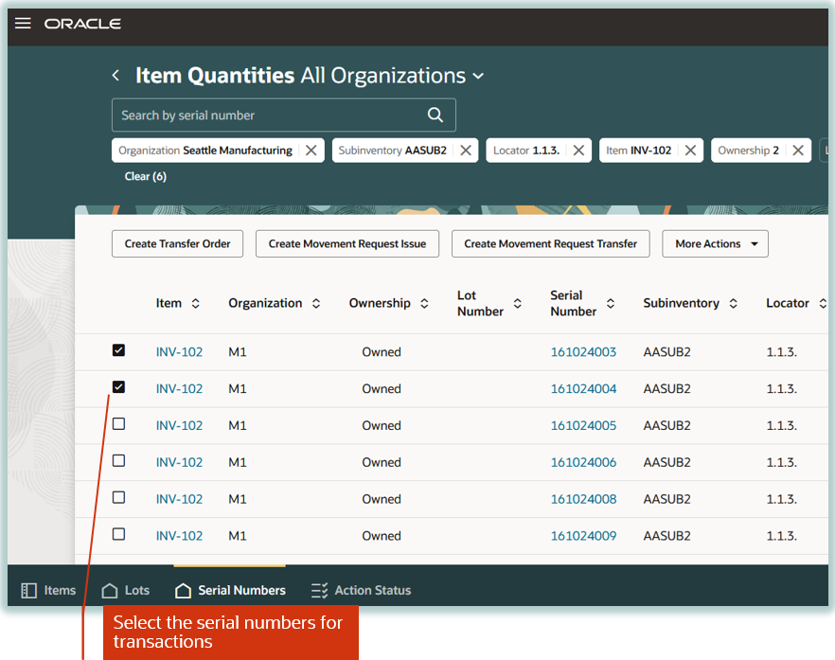Open the hamburger navigation menu
Screen dimensions: 835x660
click(23, 24)
